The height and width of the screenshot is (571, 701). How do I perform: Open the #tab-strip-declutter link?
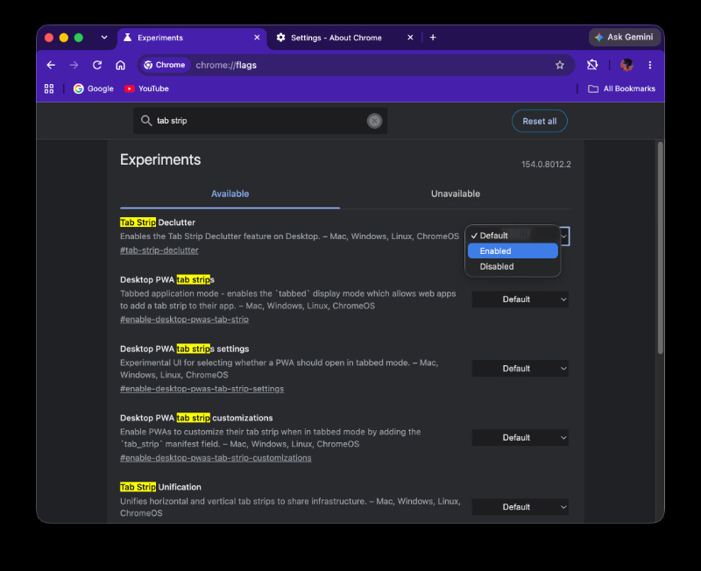click(x=159, y=250)
